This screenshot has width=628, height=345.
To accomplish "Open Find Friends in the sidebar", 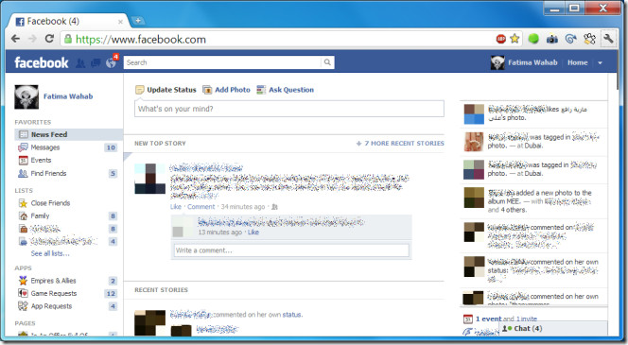I will tap(48, 173).
